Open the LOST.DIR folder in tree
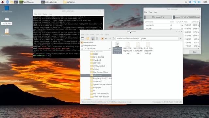 (97, 63)
